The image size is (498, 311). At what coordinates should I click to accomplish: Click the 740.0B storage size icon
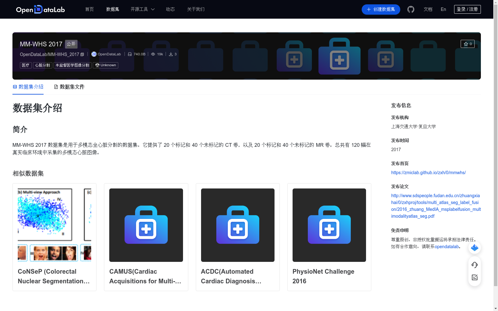130,54
